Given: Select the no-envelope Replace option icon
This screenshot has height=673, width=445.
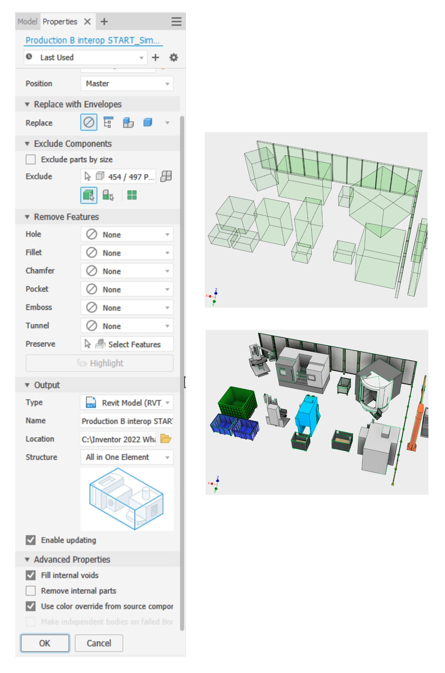Looking at the screenshot, I should click(x=89, y=122).
